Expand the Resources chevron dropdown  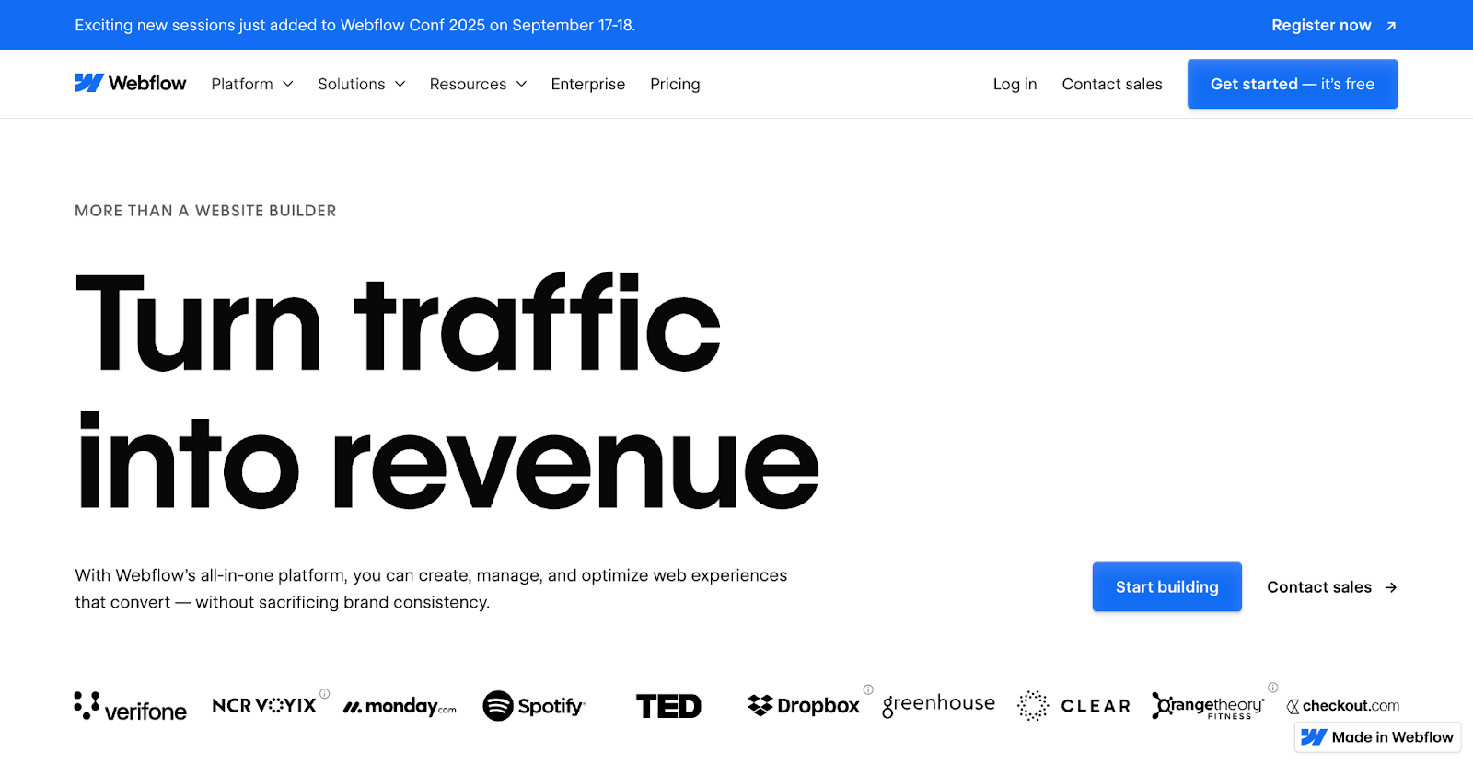522,84
